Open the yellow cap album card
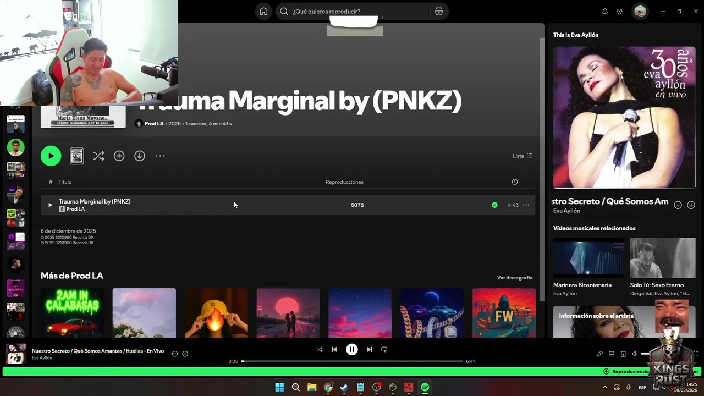This screenshot has width=704, height=396. pyautogui.click(x=216, y=313)
